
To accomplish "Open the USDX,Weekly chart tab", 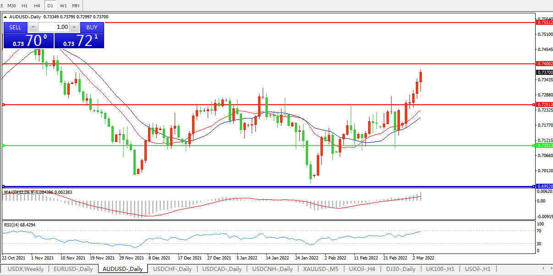I will click(x=24, y=269).
